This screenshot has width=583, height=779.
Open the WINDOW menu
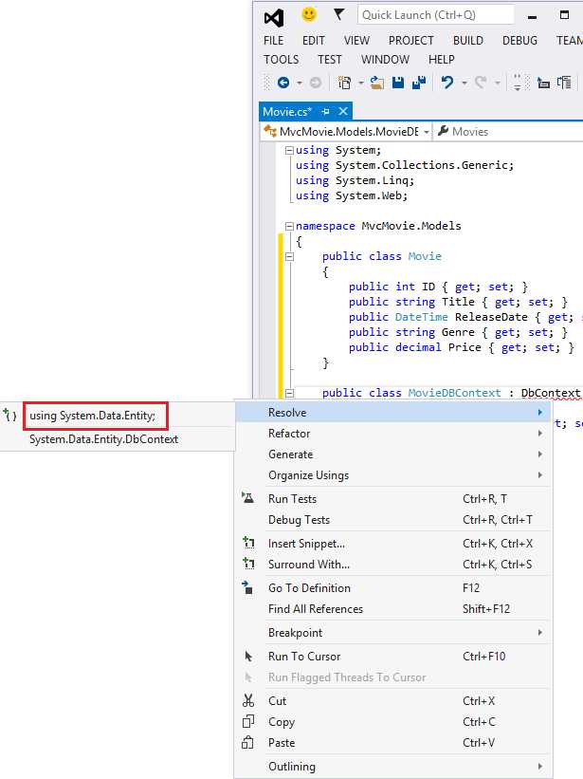pyautogui.click(x=386, y=60)
